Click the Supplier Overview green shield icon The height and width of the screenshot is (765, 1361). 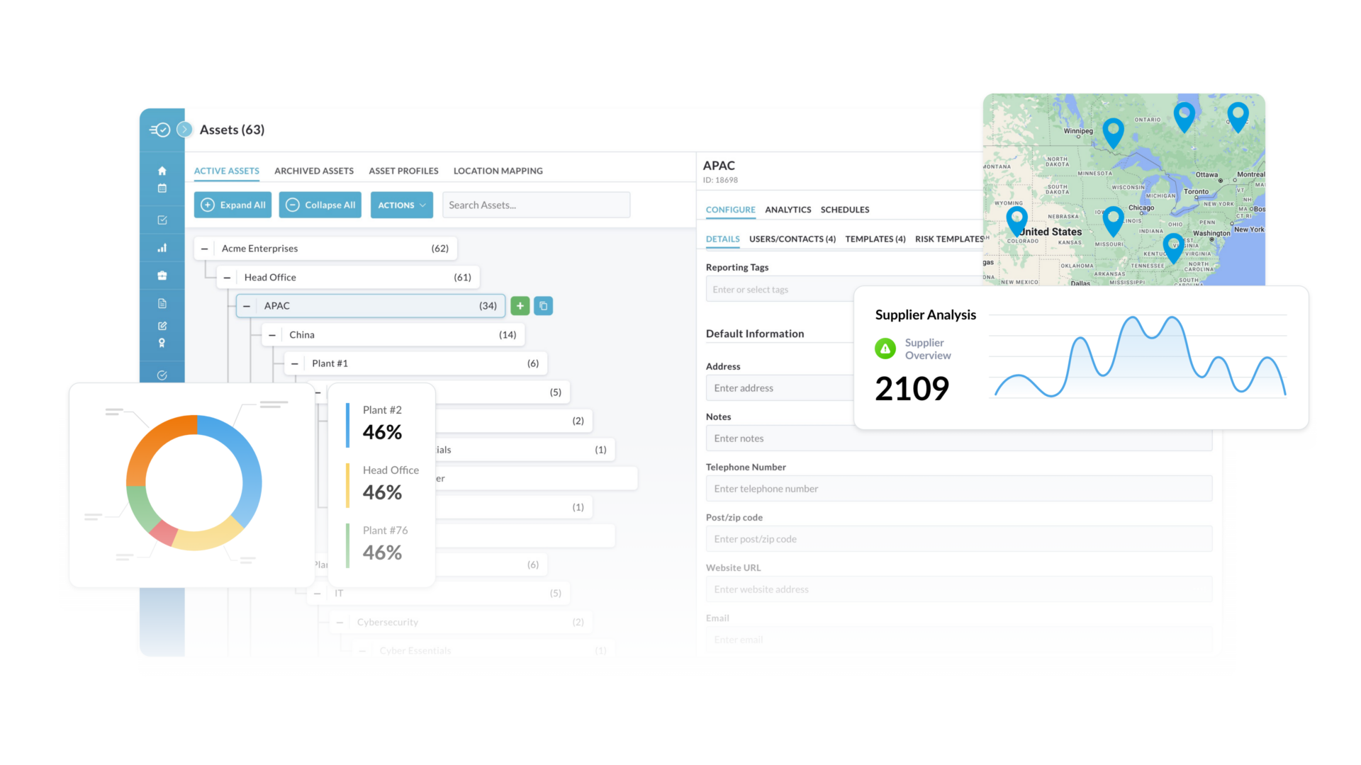(885, 348)
